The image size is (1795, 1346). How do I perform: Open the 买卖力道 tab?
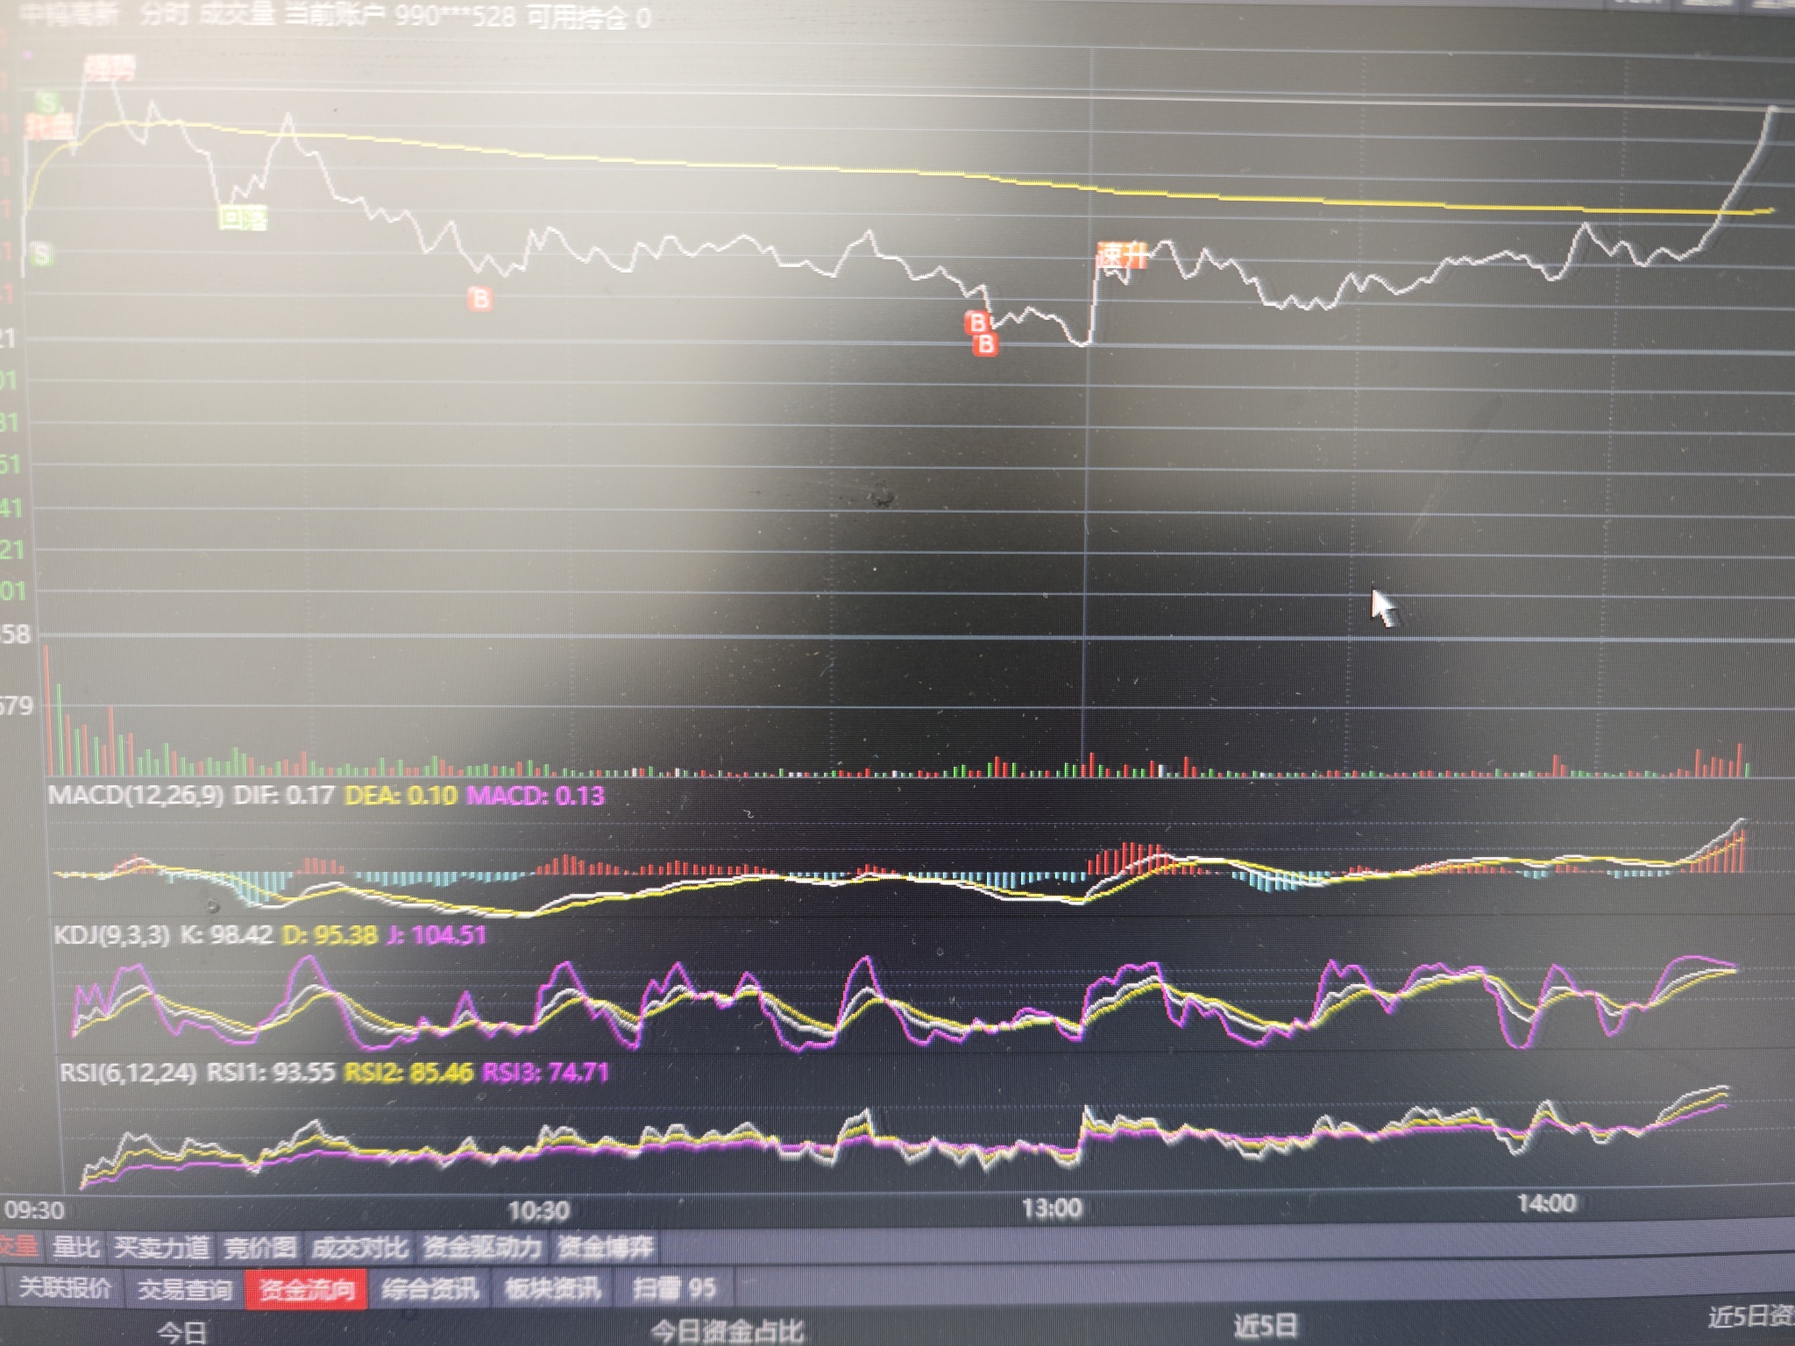pyautogui.click(x=162, y=1246)
